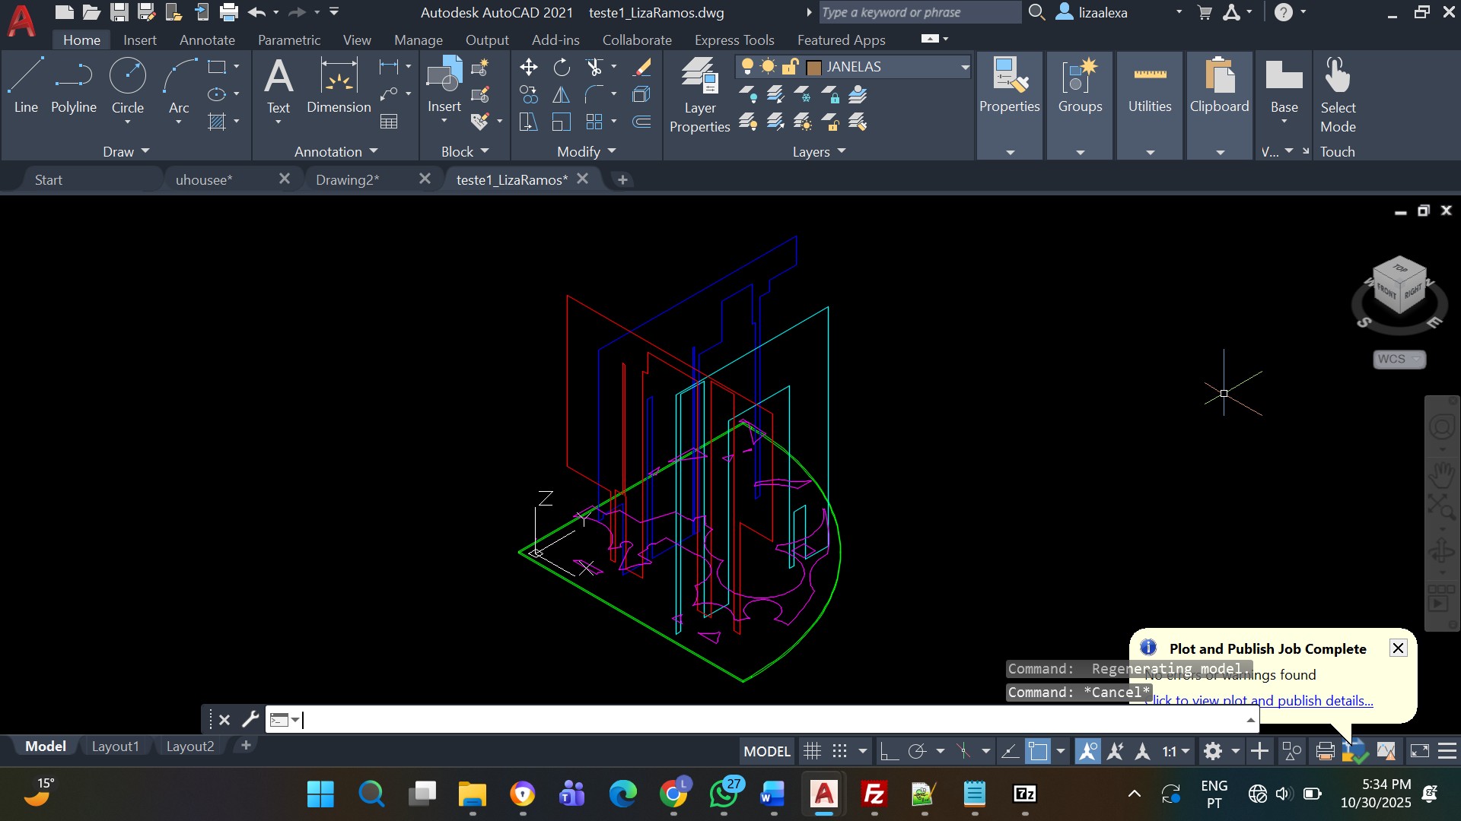This screenshot has height=821, width=1461.
Task: Open the WCS coordinate system dropdown
Action: coord(1399,359)
